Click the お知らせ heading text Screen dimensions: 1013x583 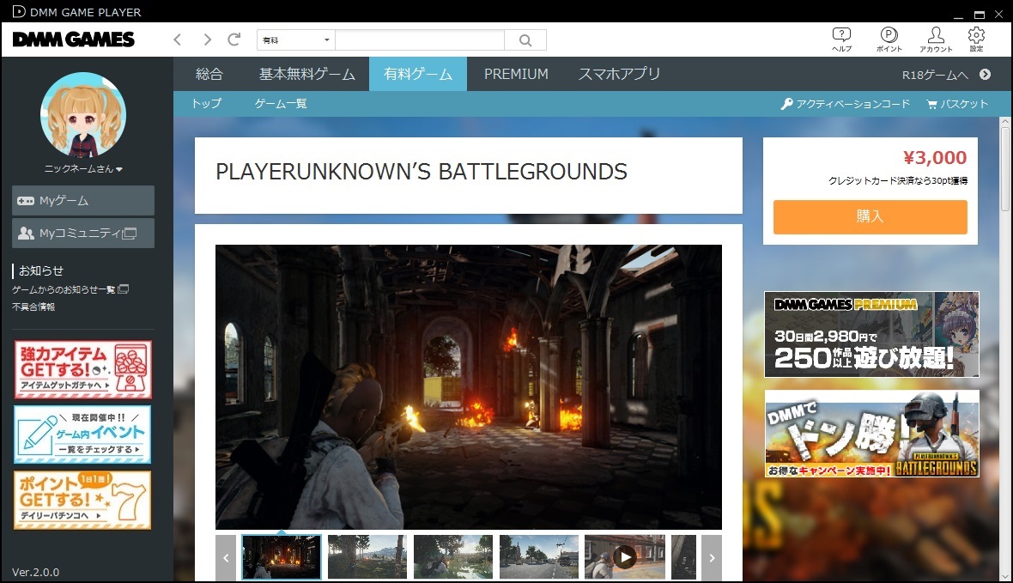(40, 270)
